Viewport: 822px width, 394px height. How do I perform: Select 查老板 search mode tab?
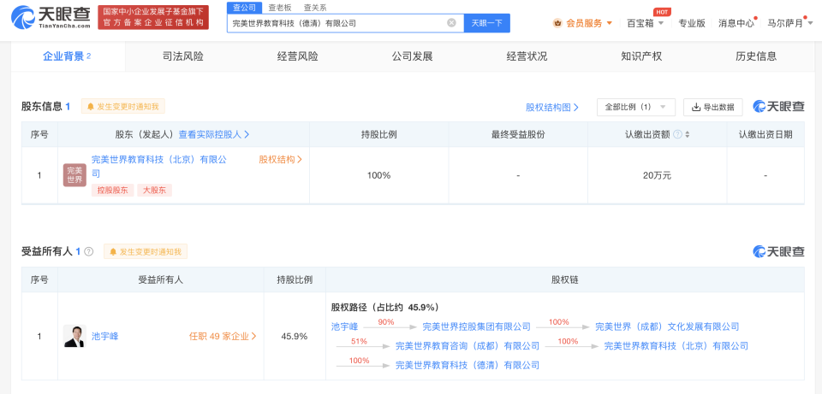[x=279, y=8]
